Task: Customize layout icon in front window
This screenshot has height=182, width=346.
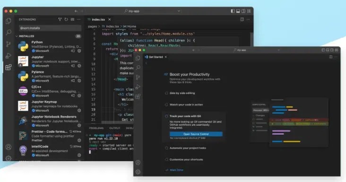Action: tap(337, 50)
